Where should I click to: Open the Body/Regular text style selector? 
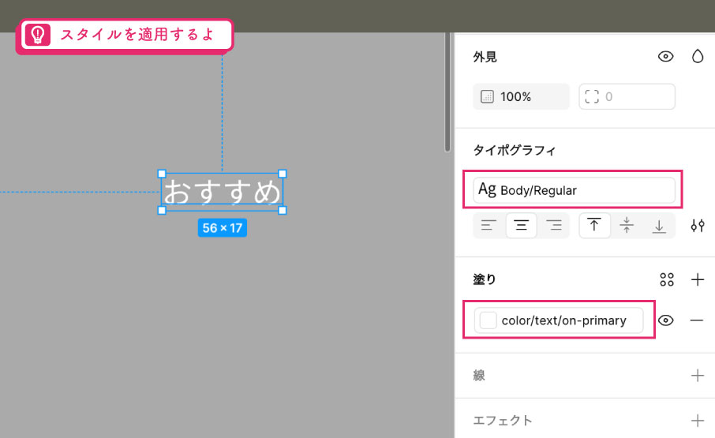point(574,190)
